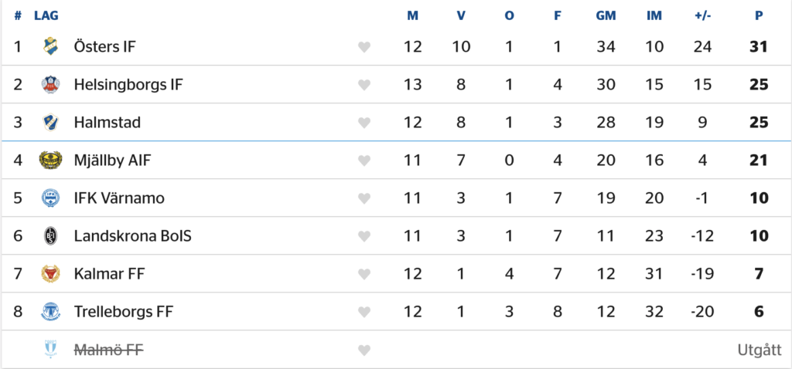Favorite Mjällby AIF using the heart
The height and width of the screenshot is (369, 792).
pos(364,161)
